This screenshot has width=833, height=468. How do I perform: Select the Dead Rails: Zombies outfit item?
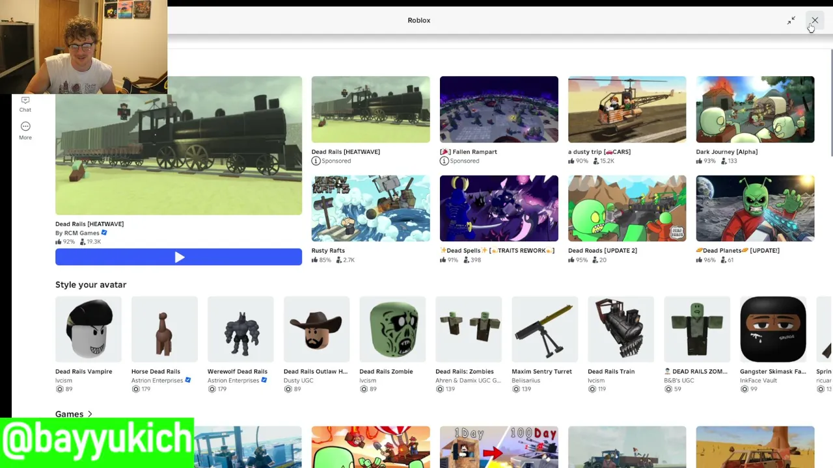[x=469, y=329]
